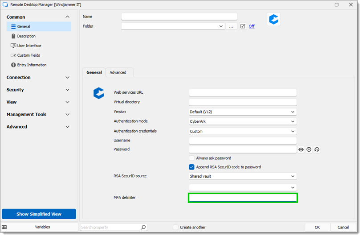This screenshot has width=362, height=237.
Task: Open the RSA SecurID source dropdown
Action: pyautogui.click(x=243, y=176)
